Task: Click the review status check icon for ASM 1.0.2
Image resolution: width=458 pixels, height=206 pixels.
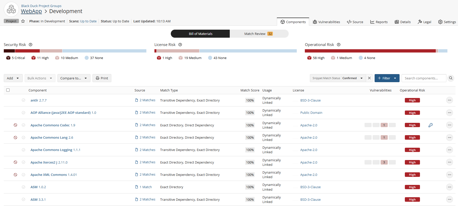Action: point(23,187)
